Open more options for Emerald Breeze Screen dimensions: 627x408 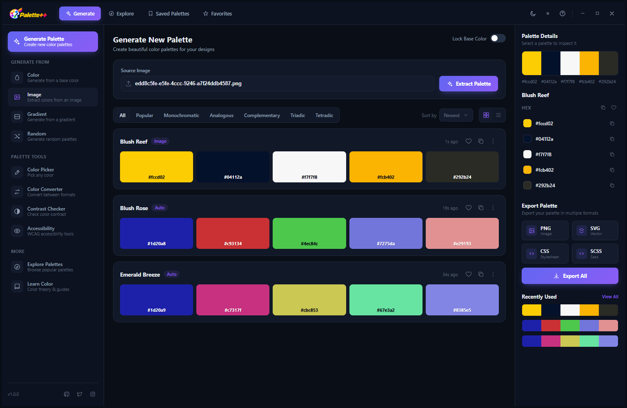click(493, 274)
